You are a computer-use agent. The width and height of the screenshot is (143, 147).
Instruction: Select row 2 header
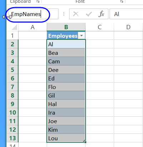tap(12, 44)
